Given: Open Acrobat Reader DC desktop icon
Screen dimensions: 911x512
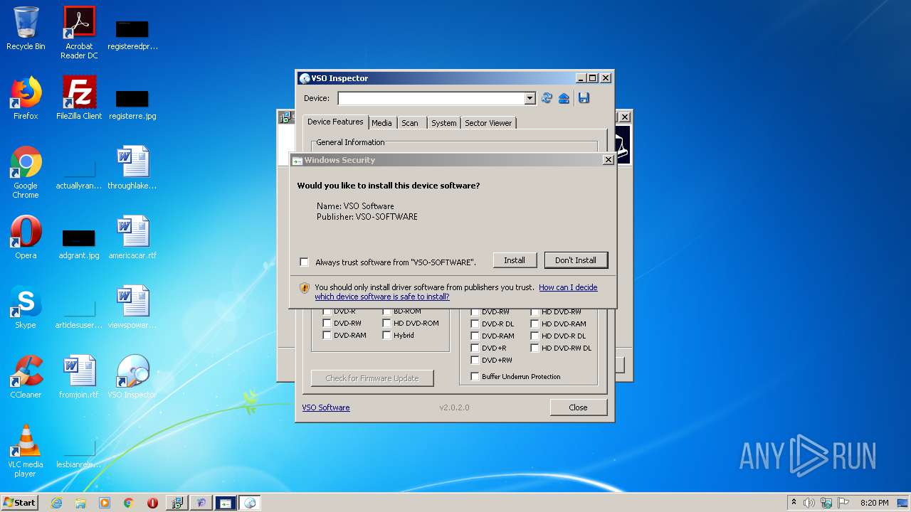Looking at the screenshot, I should tap(79, 33).
